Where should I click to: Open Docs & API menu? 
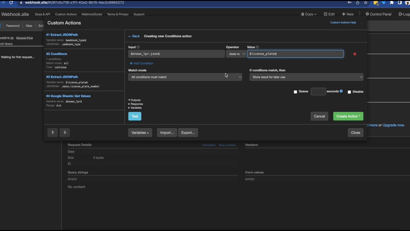pyautogui.click(x=43, y=14)
